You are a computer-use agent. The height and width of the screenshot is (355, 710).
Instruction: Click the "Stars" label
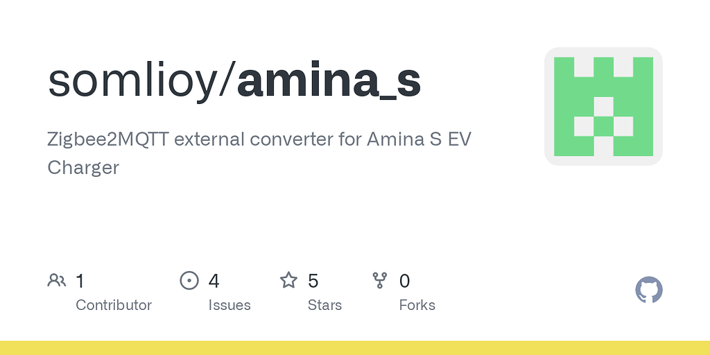tap(324, 305)
